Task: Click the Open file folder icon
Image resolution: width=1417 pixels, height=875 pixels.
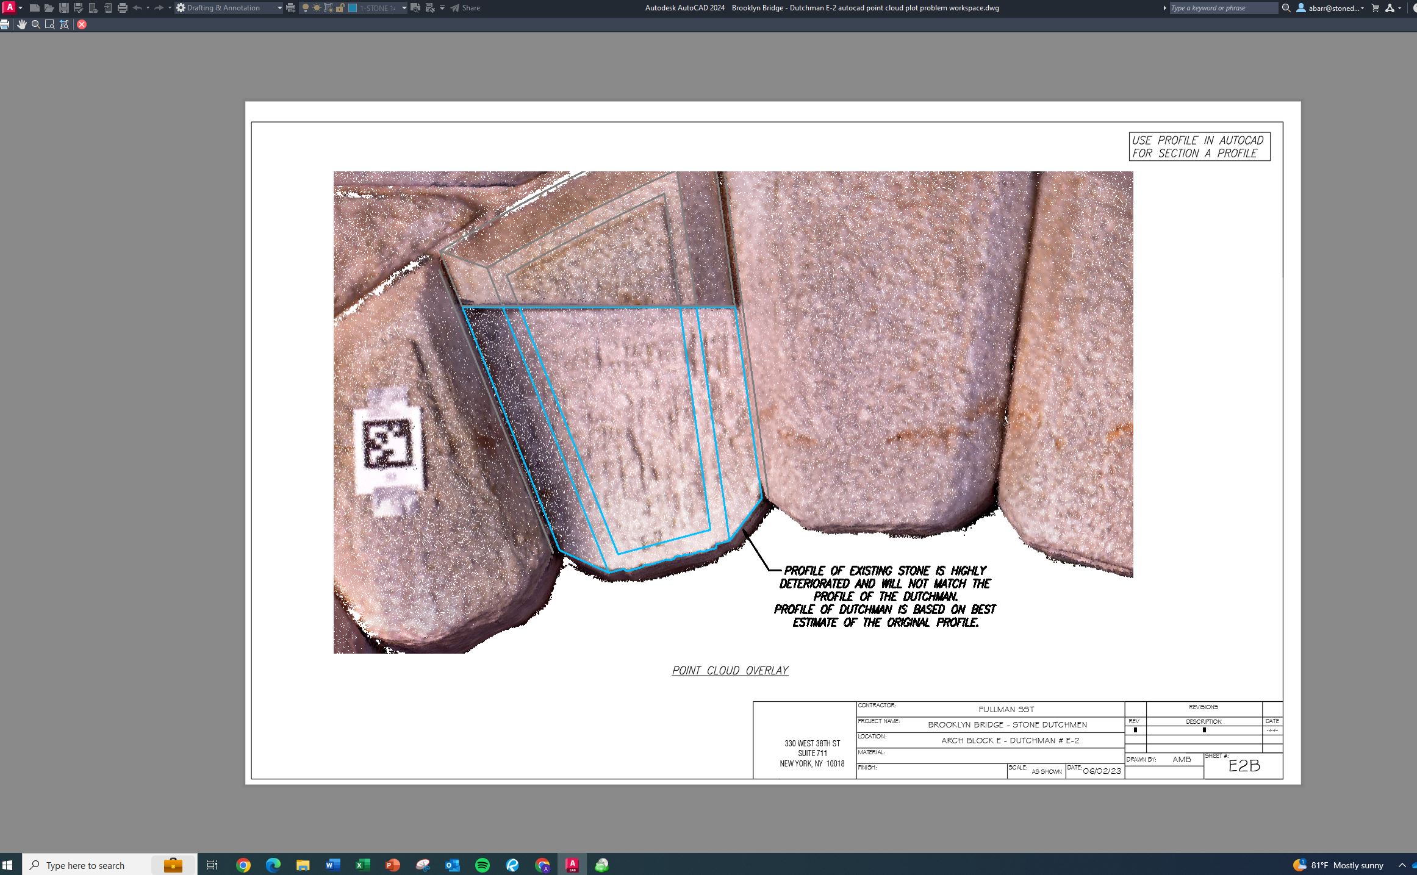Action: coord(49,8)
